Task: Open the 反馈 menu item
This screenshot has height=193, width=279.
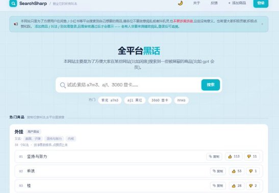Action: [x=214, y=3]
